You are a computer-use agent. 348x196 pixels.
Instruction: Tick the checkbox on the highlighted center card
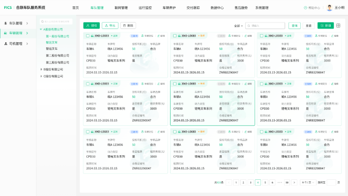[174, 84]
